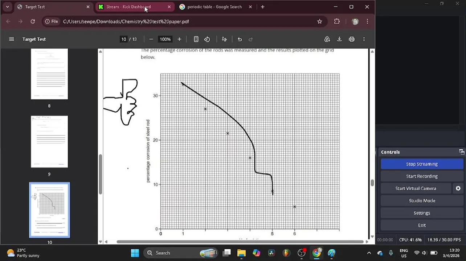Image resolution: width=466 pixels, height=261 pixels.
Task: Click Start Virtual Camera in OBS
Action: click(416, 188)
